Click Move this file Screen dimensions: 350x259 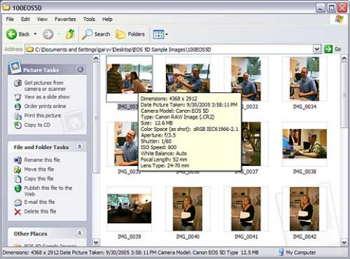pyautogui.click(x=39, y=169)
